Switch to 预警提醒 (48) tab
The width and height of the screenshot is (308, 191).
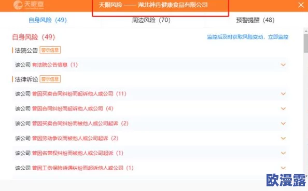255,20
